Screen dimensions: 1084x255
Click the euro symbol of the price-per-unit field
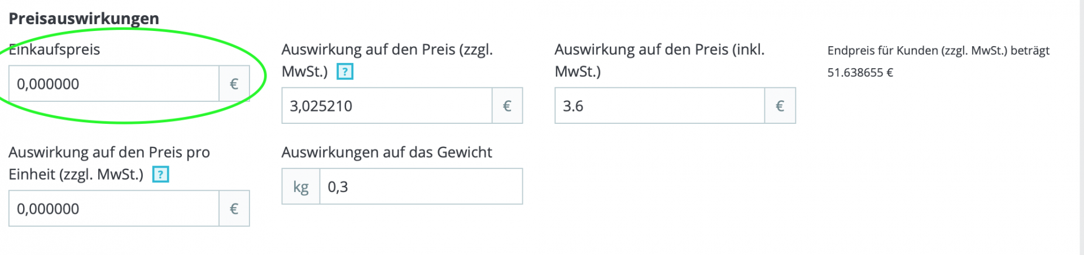click(234, 209)
